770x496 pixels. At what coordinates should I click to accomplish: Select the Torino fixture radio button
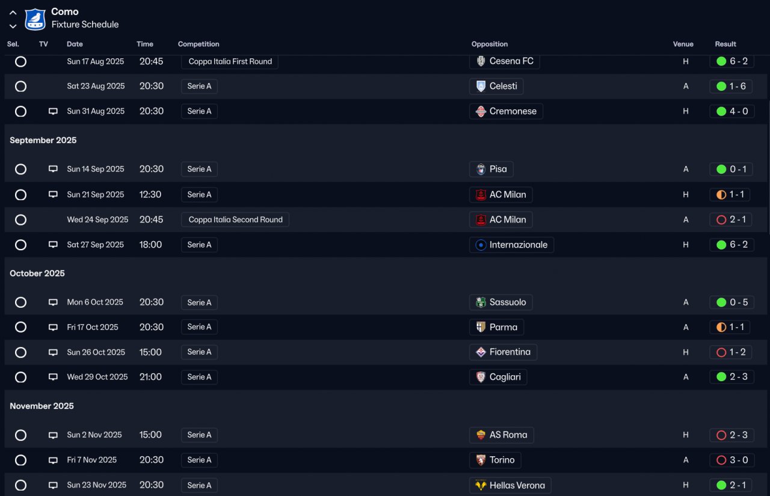point(20,461)
